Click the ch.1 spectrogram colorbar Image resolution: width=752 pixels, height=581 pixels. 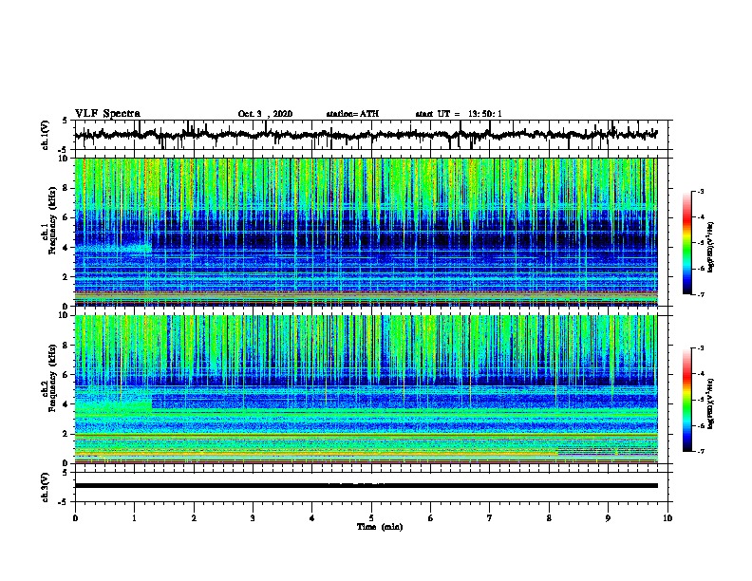687,243
